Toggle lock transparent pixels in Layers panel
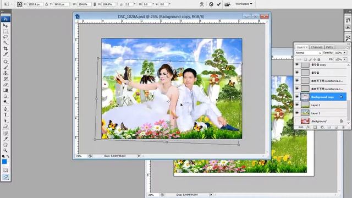This screenshot has height=198, width=352. 306,59
